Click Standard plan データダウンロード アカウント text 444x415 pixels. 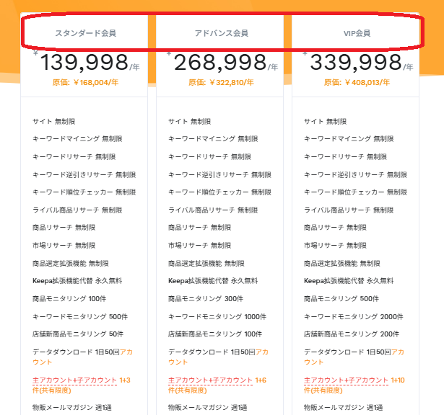[x=82, y=357]
